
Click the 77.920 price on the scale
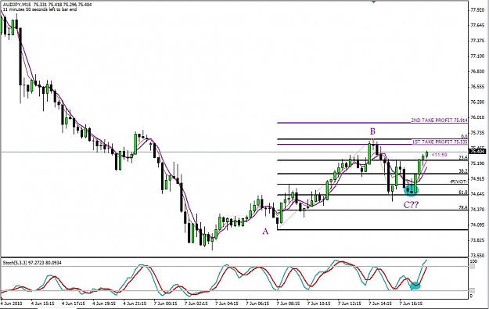coord(477,10)
